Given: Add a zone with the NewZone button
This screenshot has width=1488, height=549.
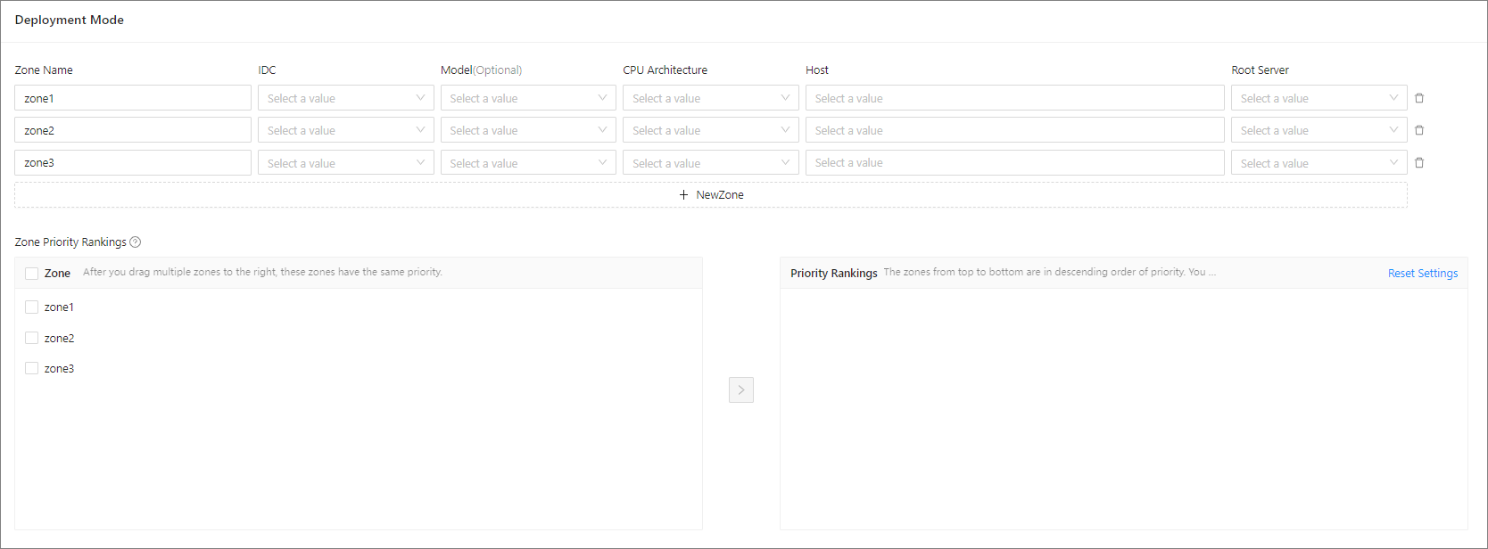Looking at the screenshot, I should [710, 195].
